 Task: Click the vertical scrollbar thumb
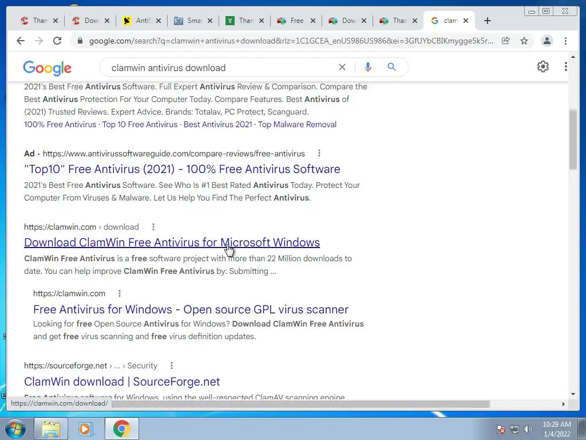point(573,140)
